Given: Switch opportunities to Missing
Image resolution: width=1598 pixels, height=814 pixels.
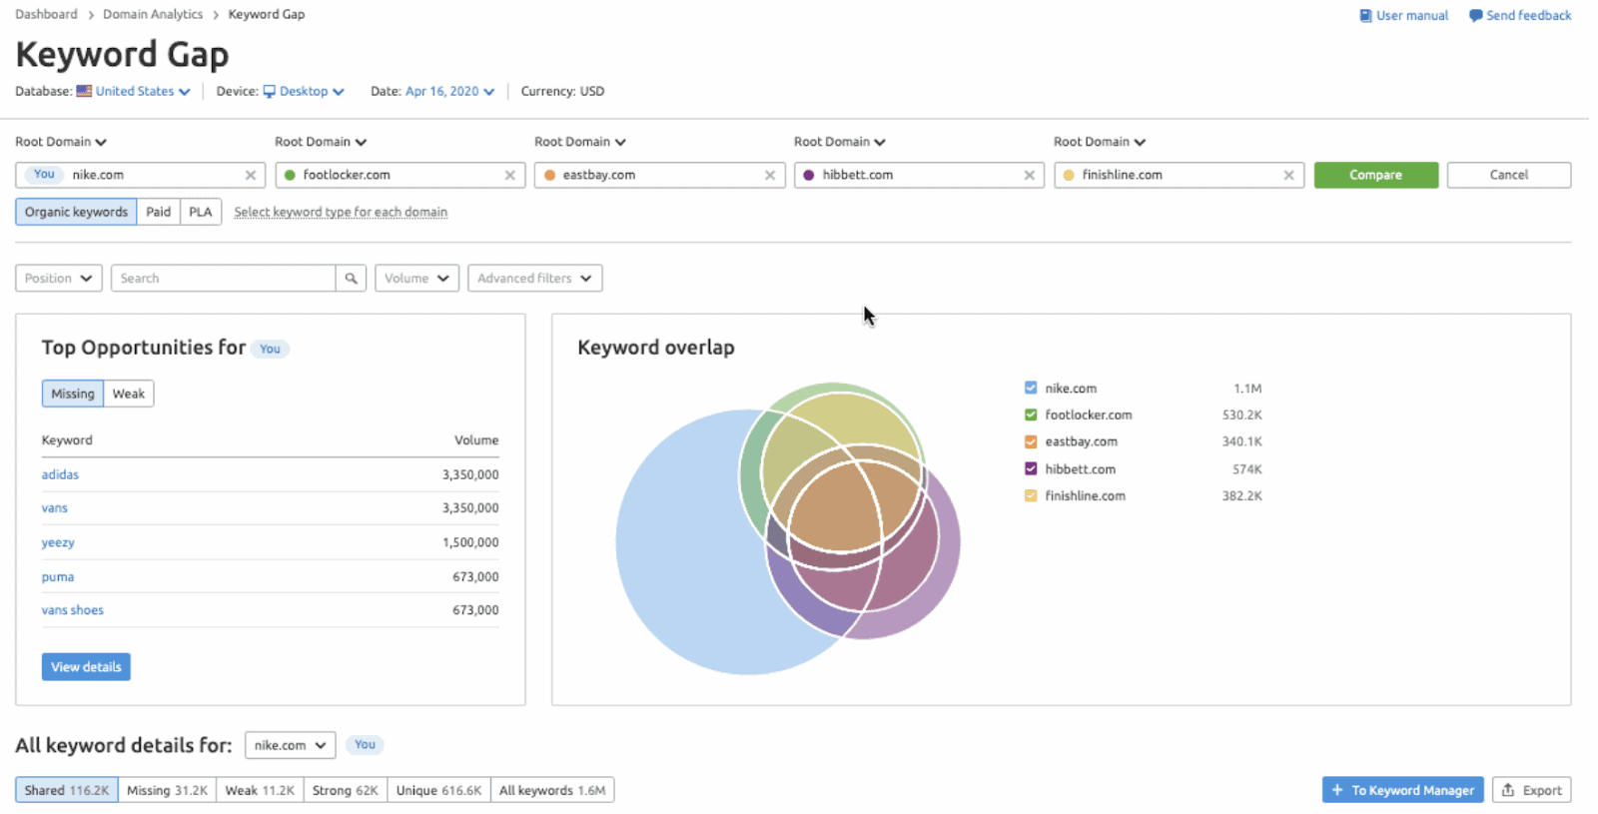Looking at the screenshot, I should coord(73,394).
